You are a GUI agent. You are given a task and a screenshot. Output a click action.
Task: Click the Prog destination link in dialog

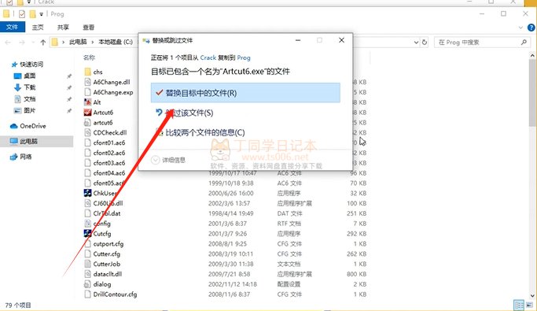[x=244, y=57]
